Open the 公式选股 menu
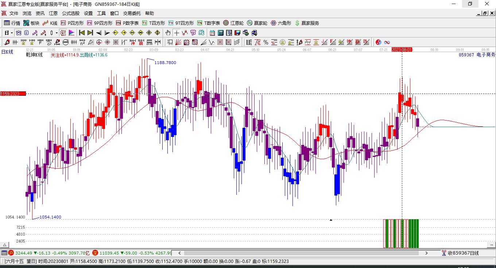496x268 pixels. 70,13
